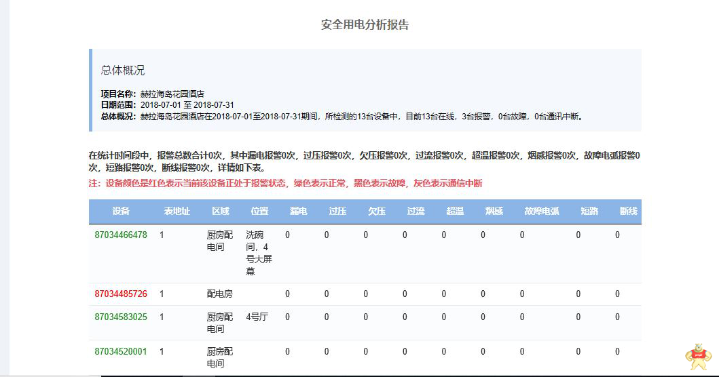The image size is (719, 377).
Task: Click device number 87034520001
Action: (x=121, y=351)
